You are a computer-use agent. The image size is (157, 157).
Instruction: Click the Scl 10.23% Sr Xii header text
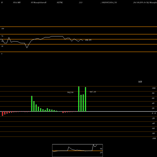141,3
